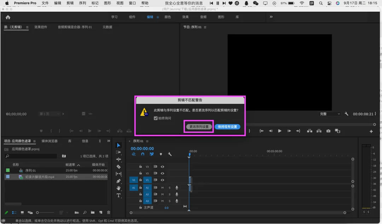The width and height of the screenshot is (382, 224).
Task: Go to In point in Program Monitor
Action: [x=261, y=131]
